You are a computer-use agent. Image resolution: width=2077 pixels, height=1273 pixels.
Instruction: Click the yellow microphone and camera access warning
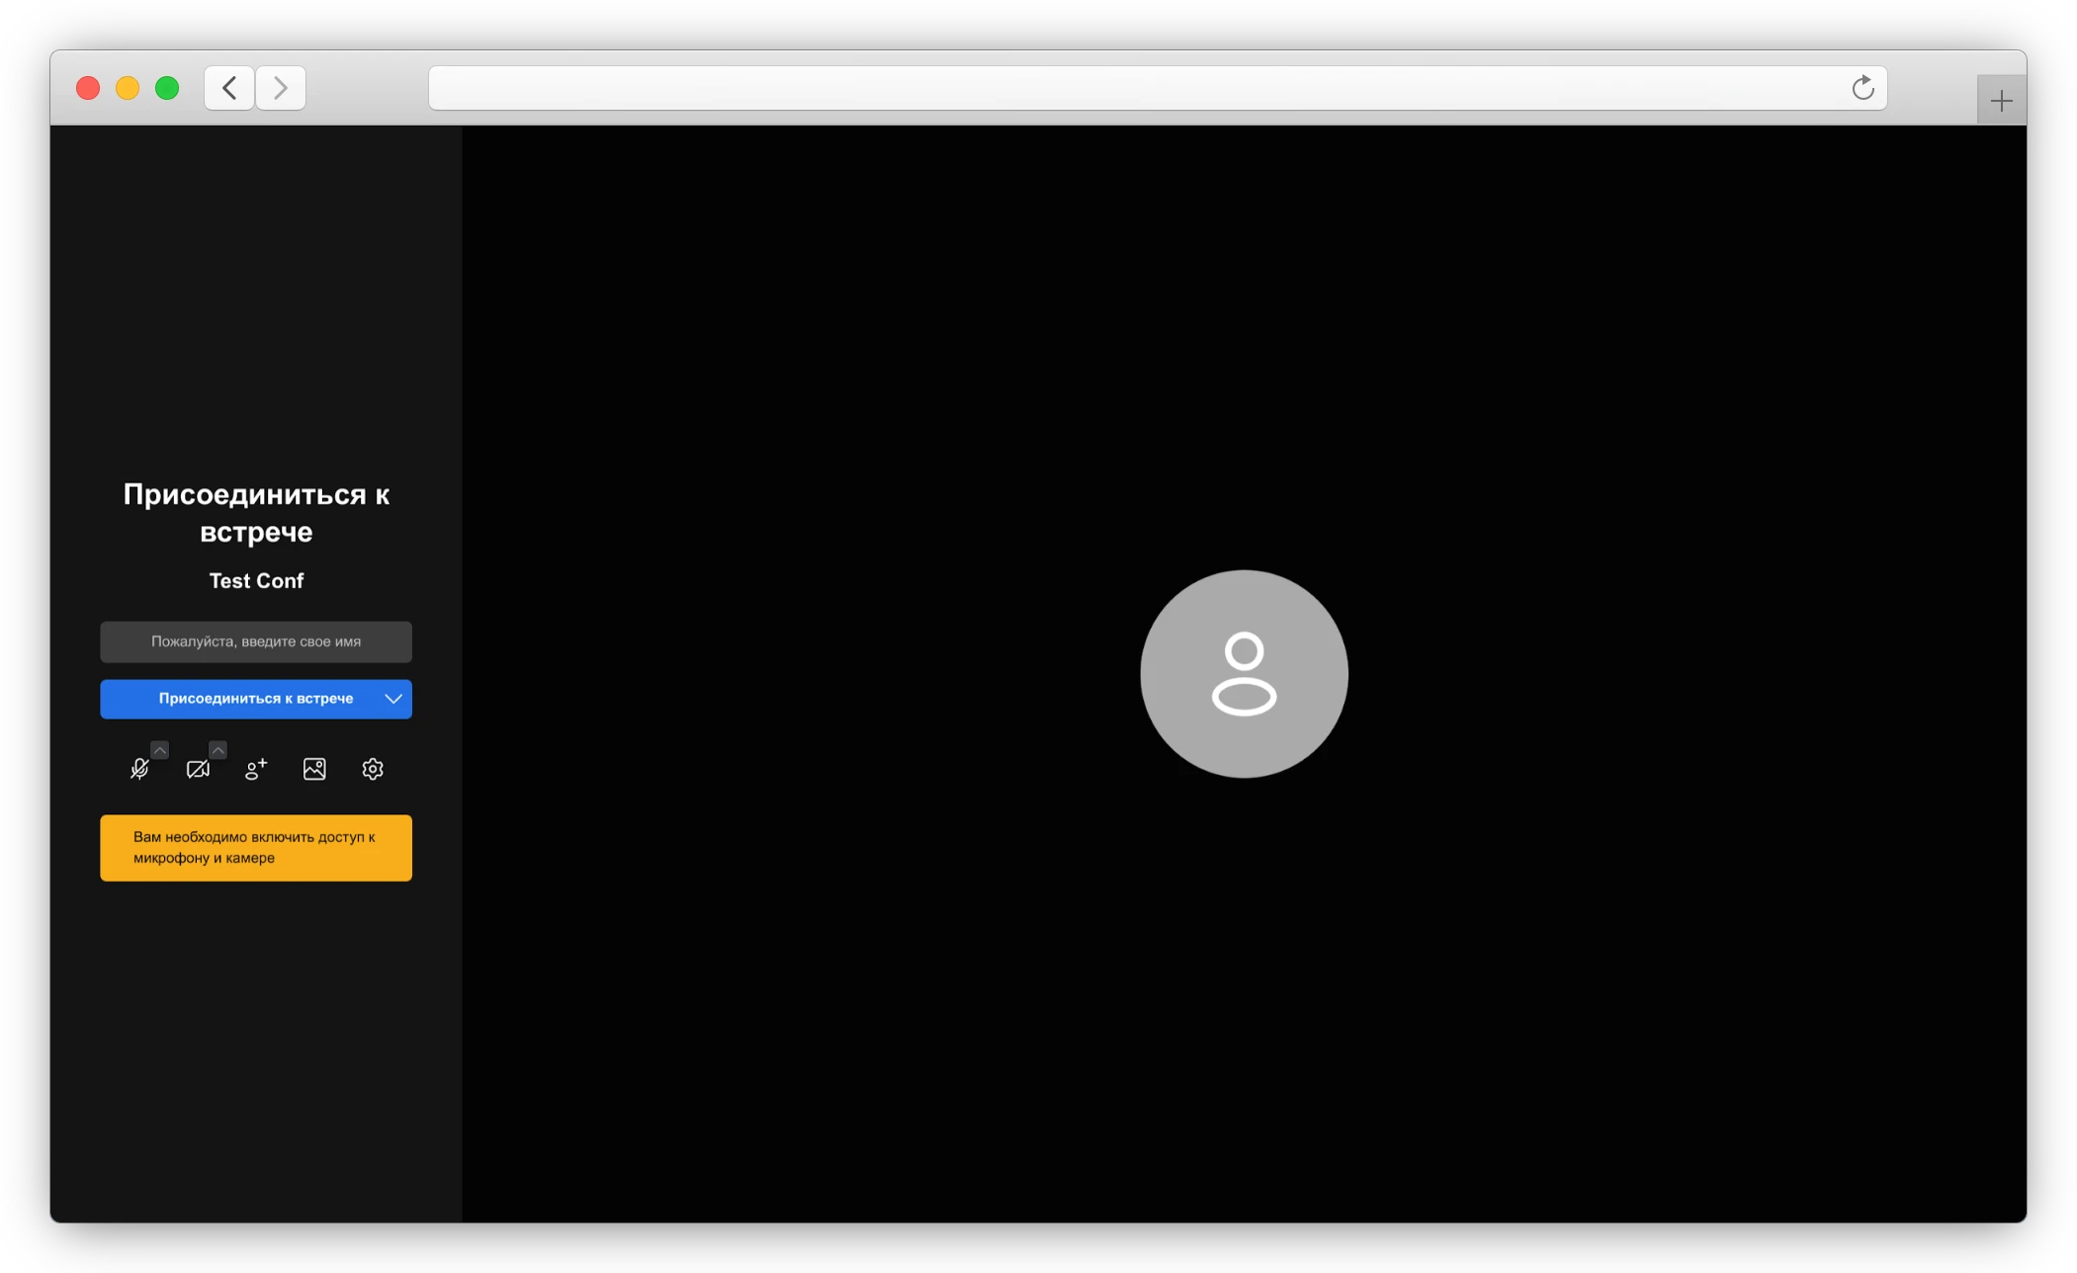256,848
